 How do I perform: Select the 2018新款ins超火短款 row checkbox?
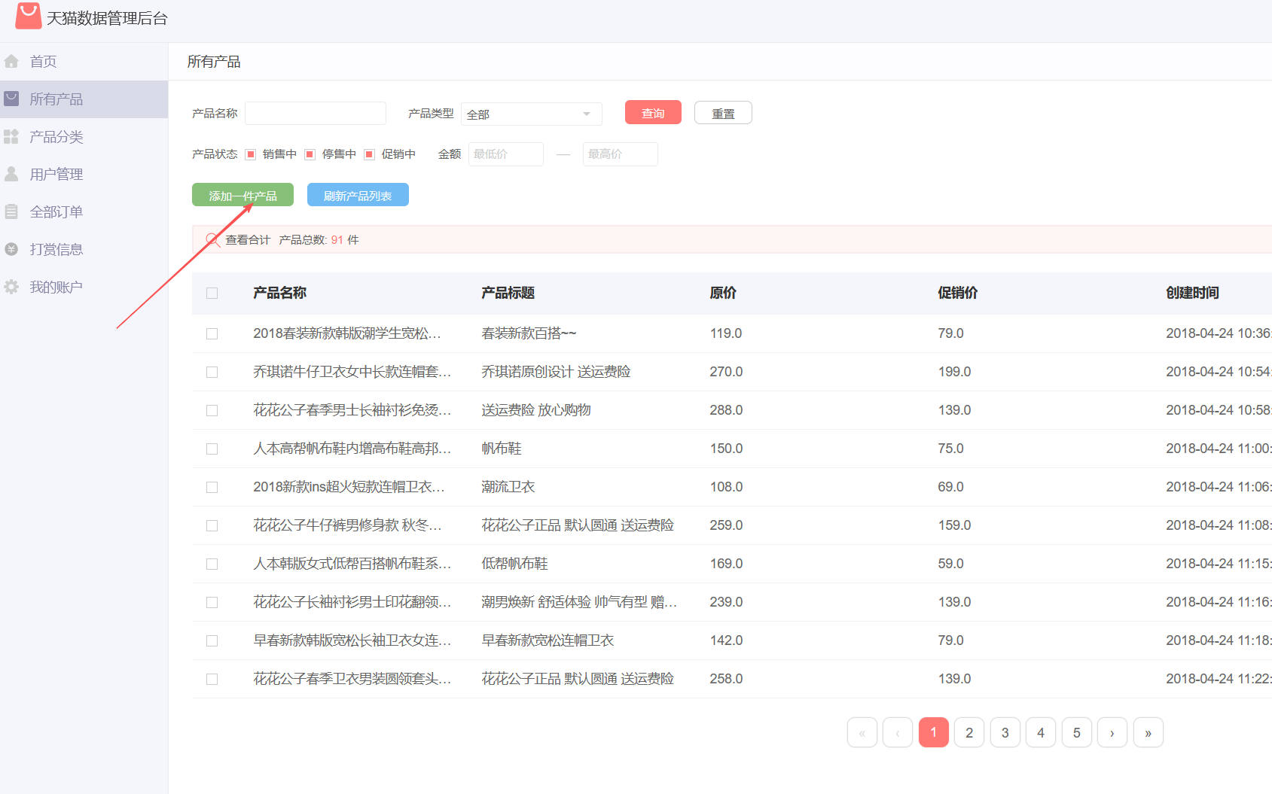[x=212, y=487]
